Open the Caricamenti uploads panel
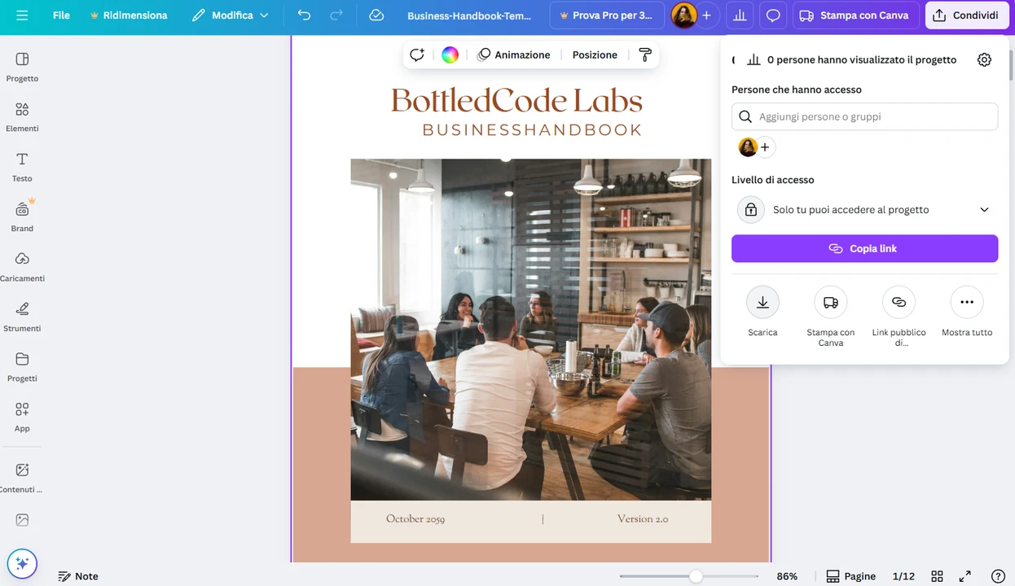Image resolution: width=1015 pixels, height=586 pixels. pos(22,267)
